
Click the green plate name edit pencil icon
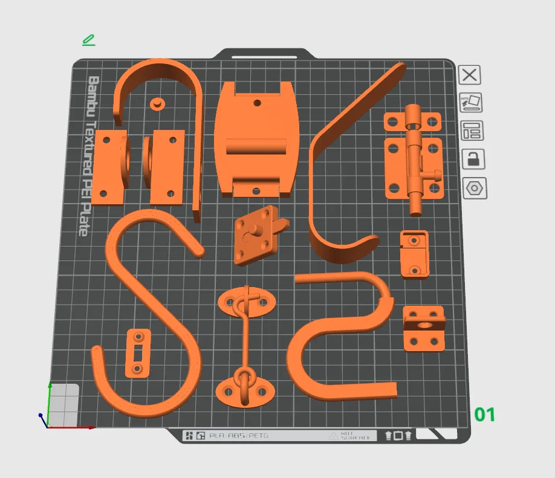point(89,40)
